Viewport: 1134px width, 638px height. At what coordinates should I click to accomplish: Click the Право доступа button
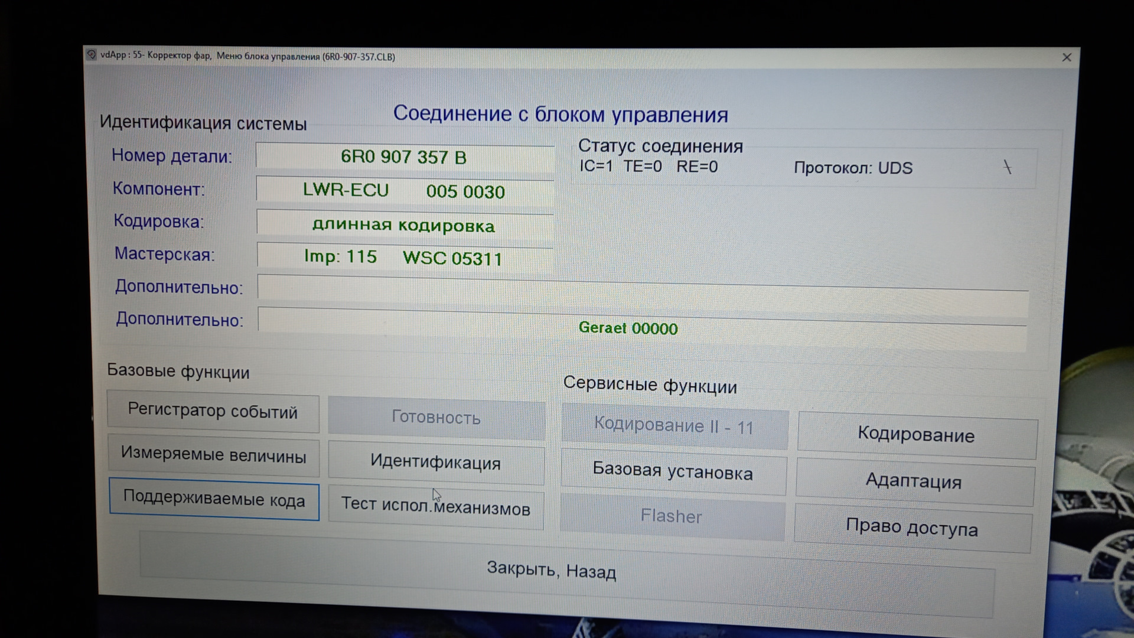[x=913, y=528]
